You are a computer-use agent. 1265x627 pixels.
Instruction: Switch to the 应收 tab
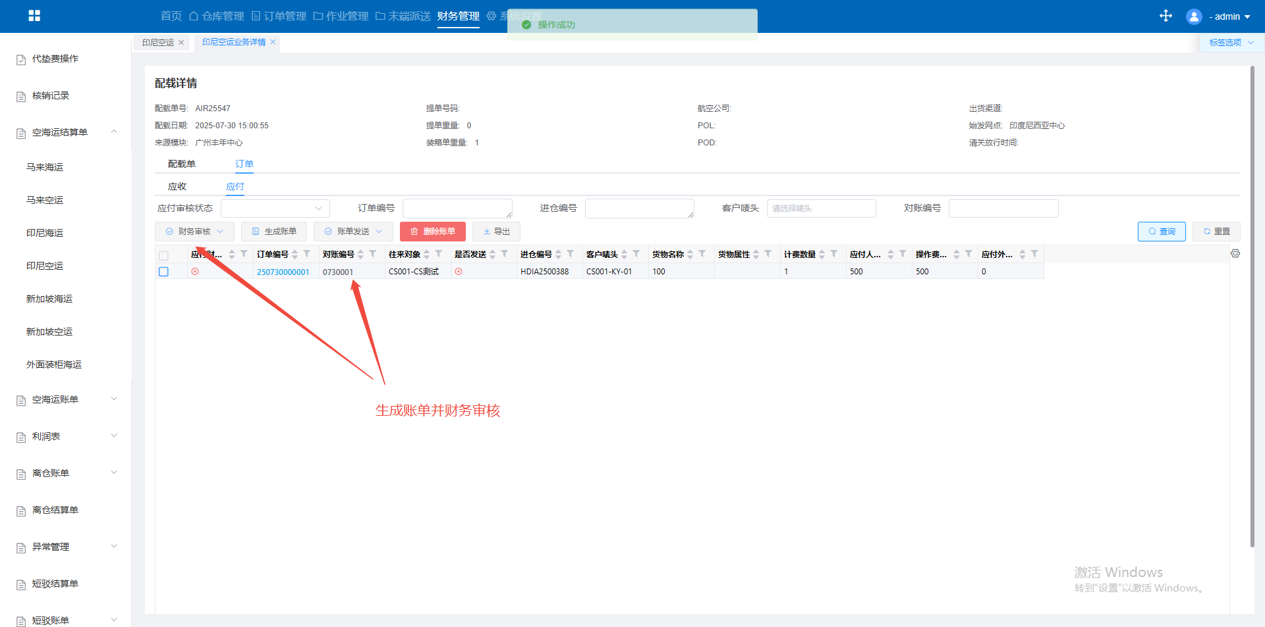(x=177, y=187)
